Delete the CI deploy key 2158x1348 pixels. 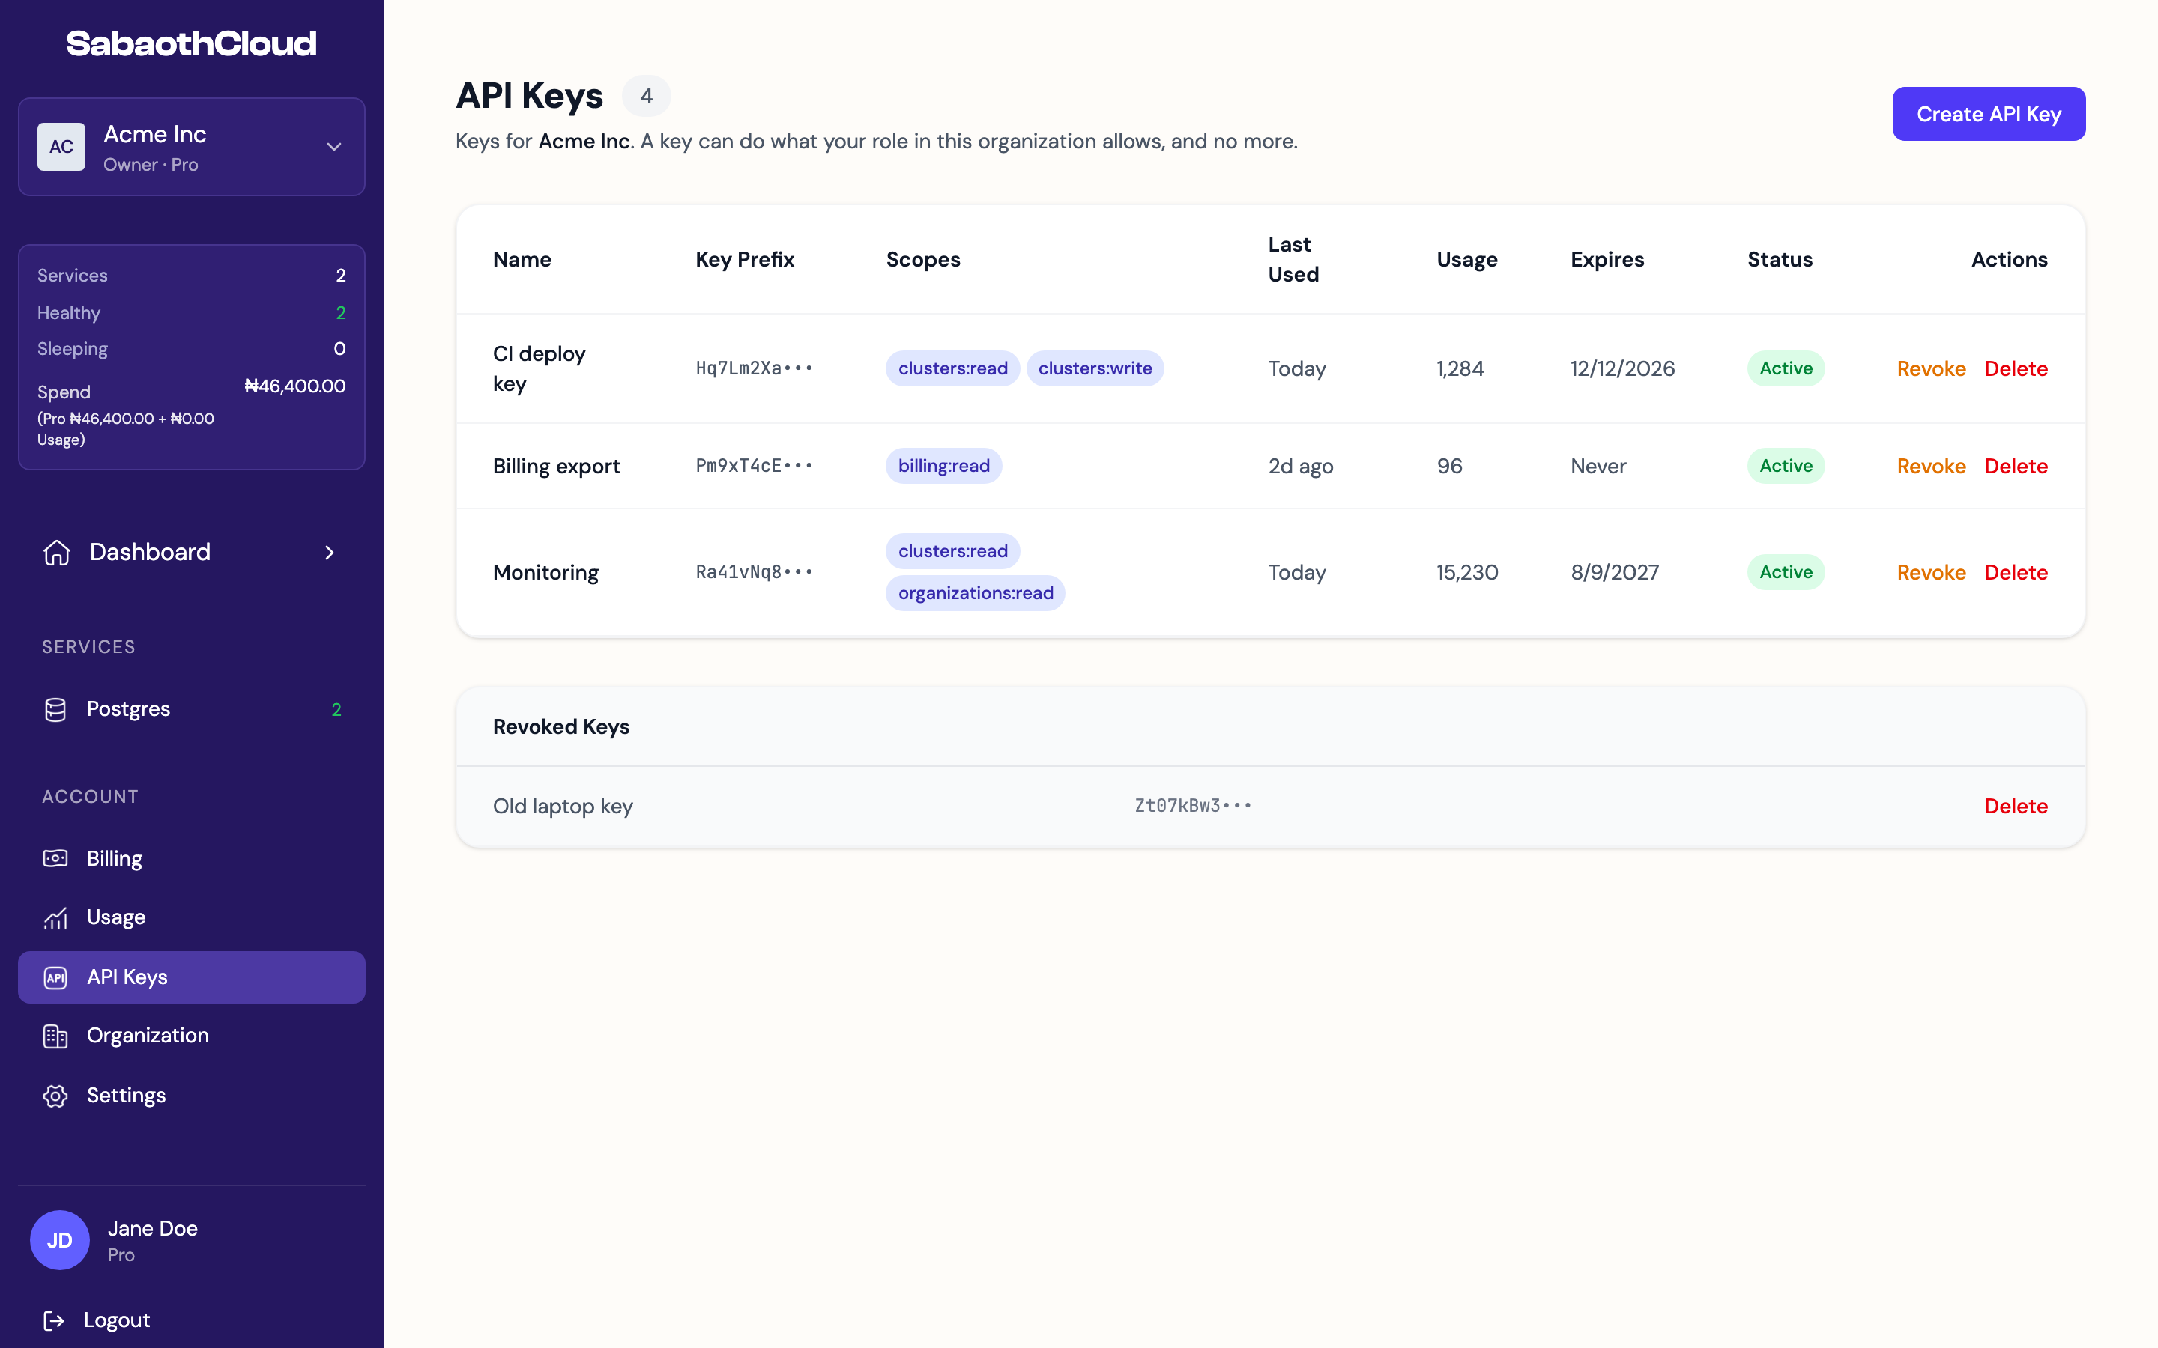[x=2016, y=369]
